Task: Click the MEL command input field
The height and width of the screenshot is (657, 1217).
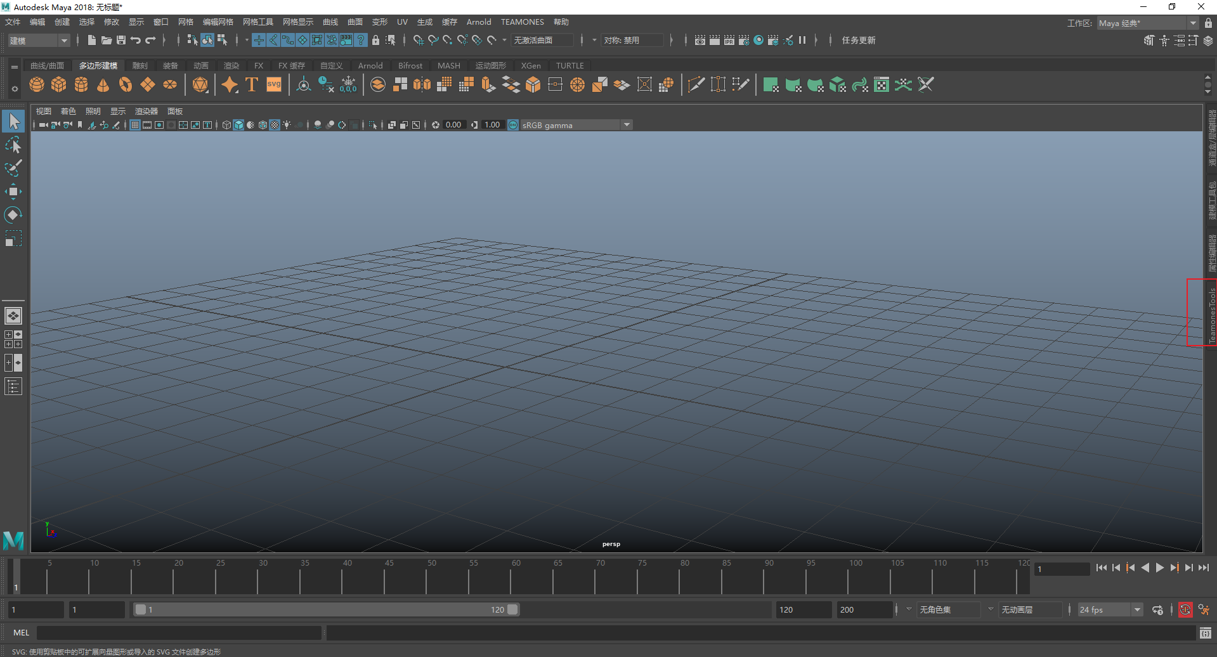Action: (x=179, y=632)
